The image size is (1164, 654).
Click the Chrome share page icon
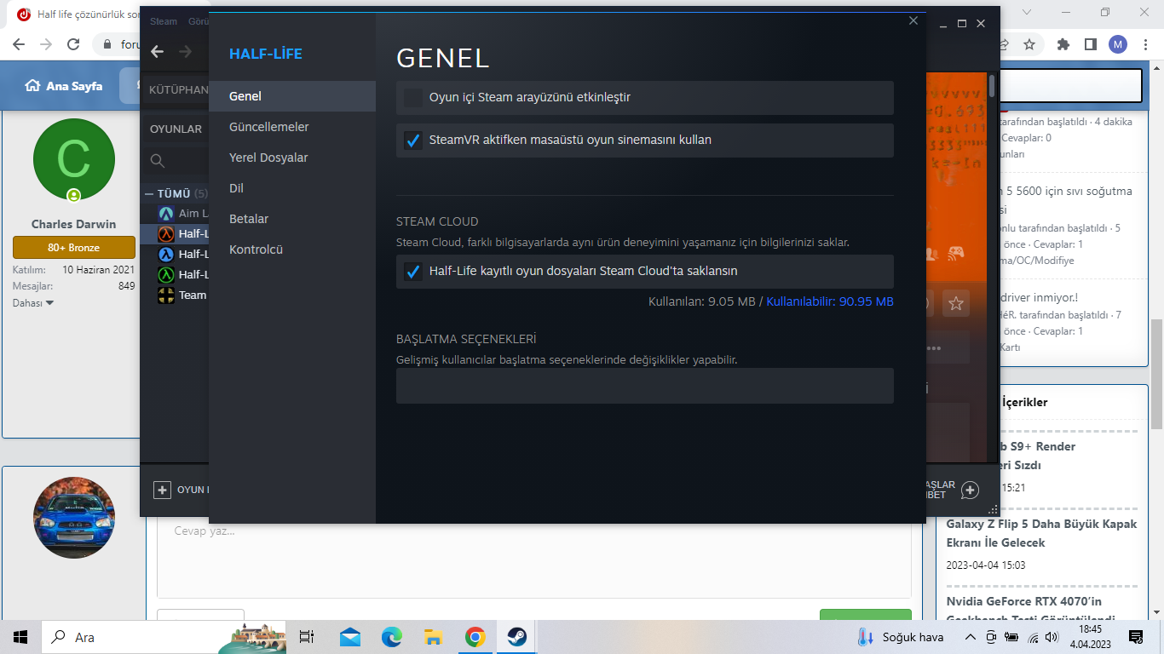pos(1004,44)
